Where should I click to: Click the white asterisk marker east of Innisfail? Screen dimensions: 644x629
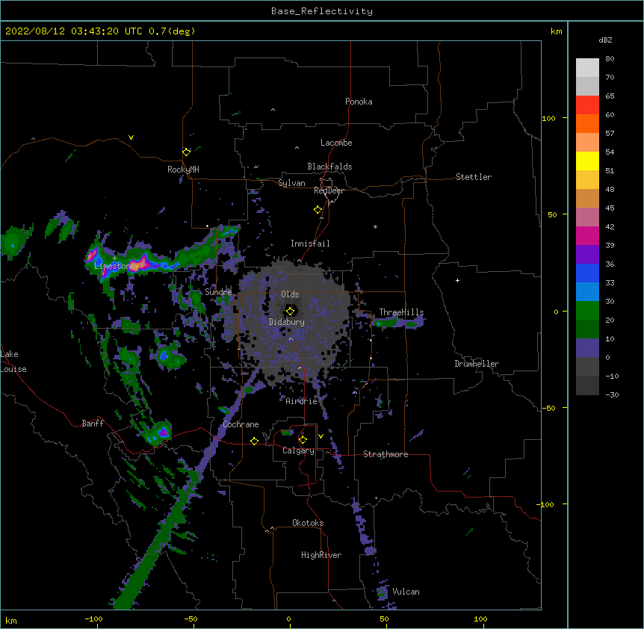point(375,226)
